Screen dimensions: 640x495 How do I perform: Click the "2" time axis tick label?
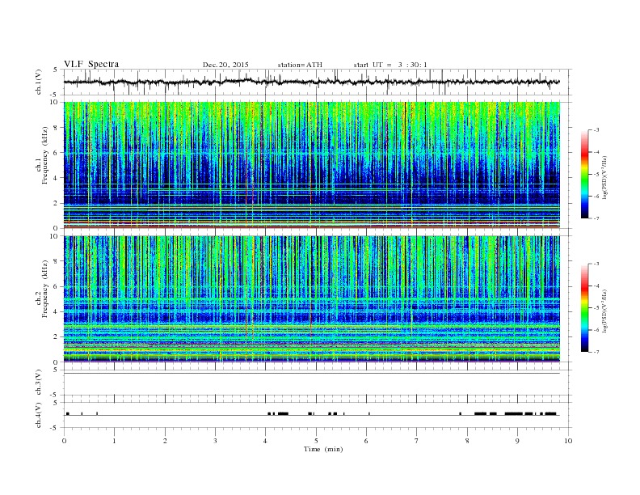pos(165,441)
